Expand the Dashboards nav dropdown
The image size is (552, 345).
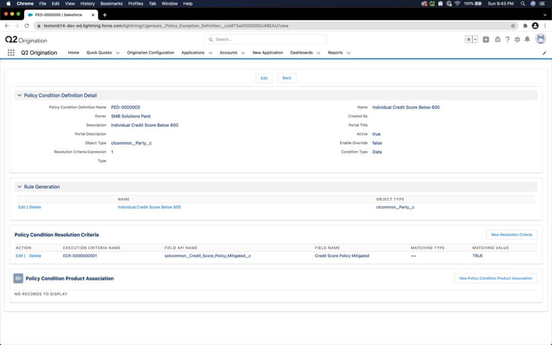pos(318,53)
